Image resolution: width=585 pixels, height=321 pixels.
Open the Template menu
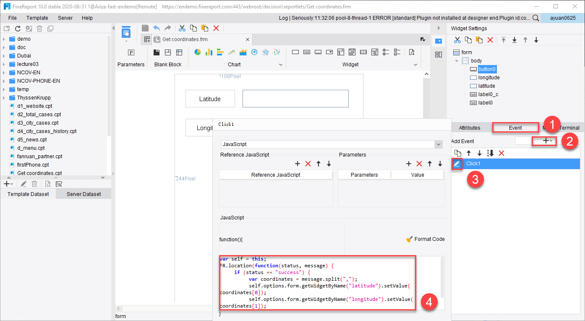37,18
